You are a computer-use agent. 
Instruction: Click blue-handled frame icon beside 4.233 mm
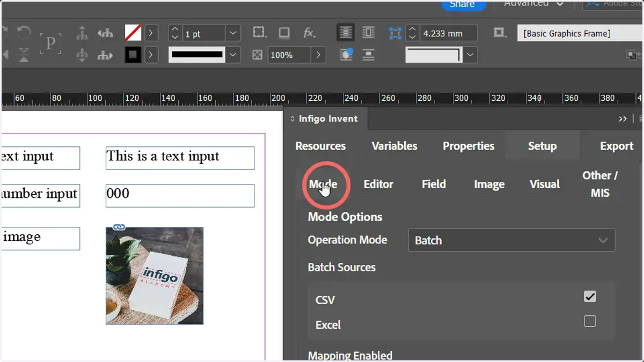(396, 33)
